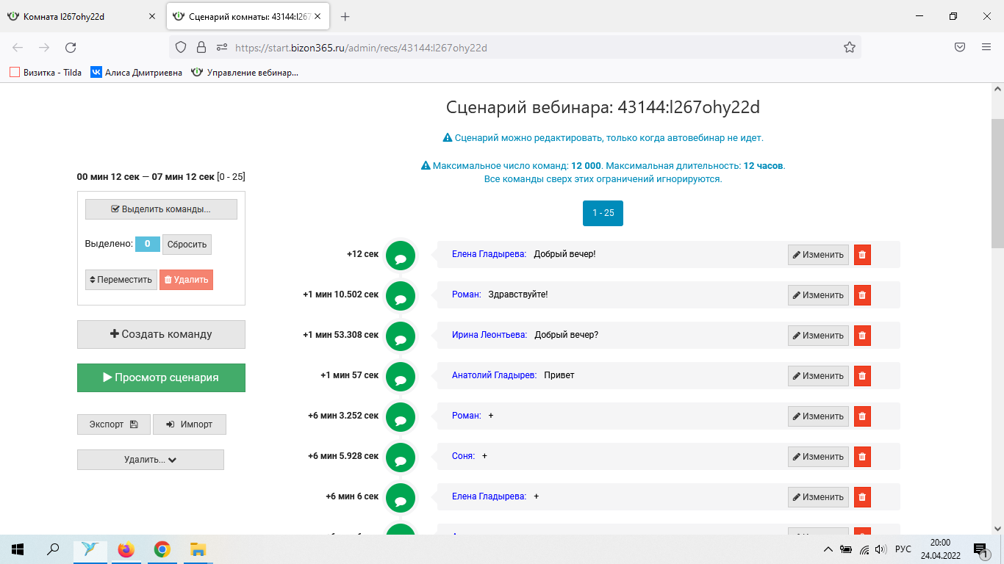Click trash icon for Соня's '+' message

(x=862, y=457)
